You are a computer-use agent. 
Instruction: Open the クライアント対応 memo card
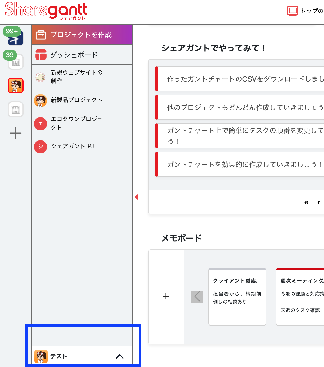(x=237, y=297)
